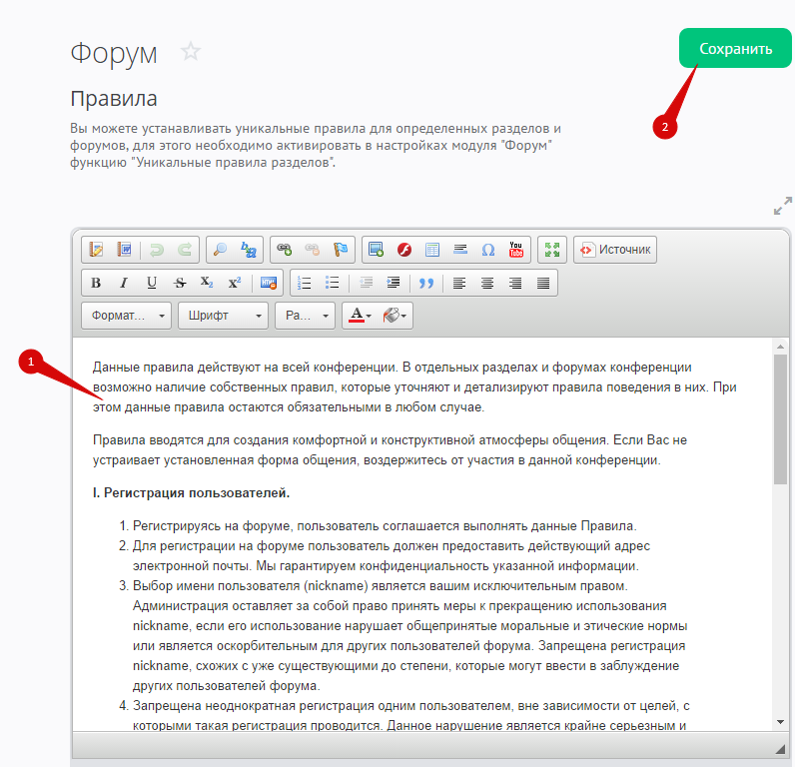Viewport: 795px width, 767px height.
Task: Open the Формат paragraph format dropdown
Action: pos(126,316)
